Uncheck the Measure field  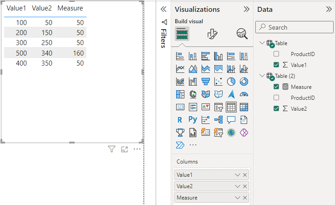click(276, 87)
